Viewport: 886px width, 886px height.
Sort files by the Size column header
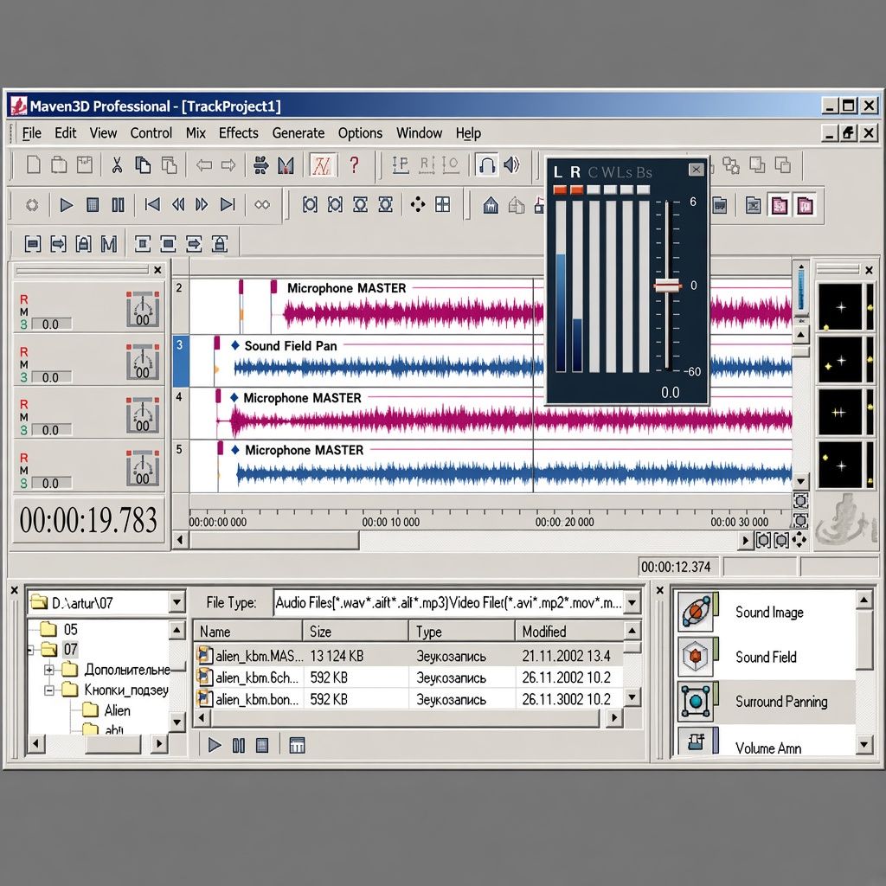356,631
